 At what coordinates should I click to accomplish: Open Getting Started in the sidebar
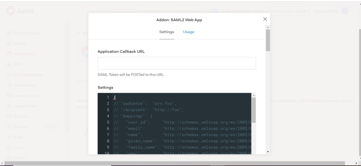click(x=27, y=33)
